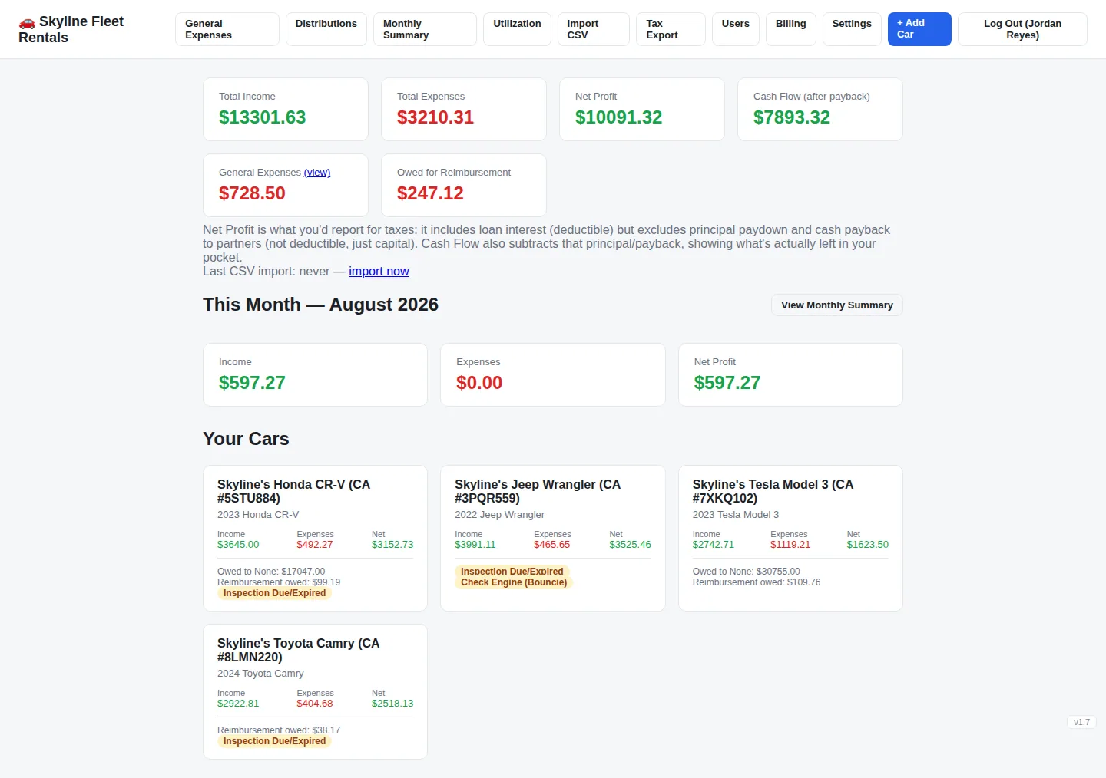Click Tesla Model 3 net $1623.50
The height and width of the screenshot is (778, 1106).
tap(868, 545)
